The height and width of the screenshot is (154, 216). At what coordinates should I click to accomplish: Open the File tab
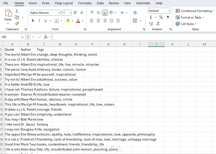[6, 3]
